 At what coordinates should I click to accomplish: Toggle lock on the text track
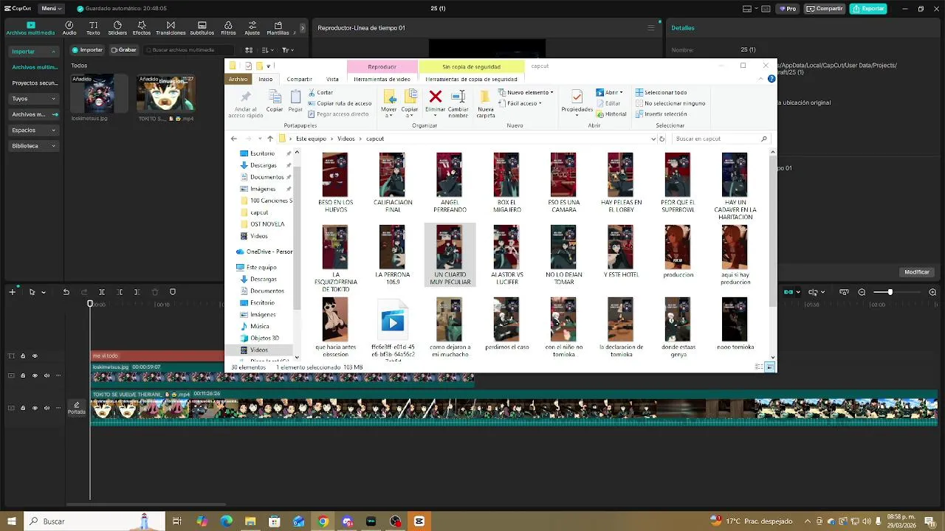click(23, 355)
